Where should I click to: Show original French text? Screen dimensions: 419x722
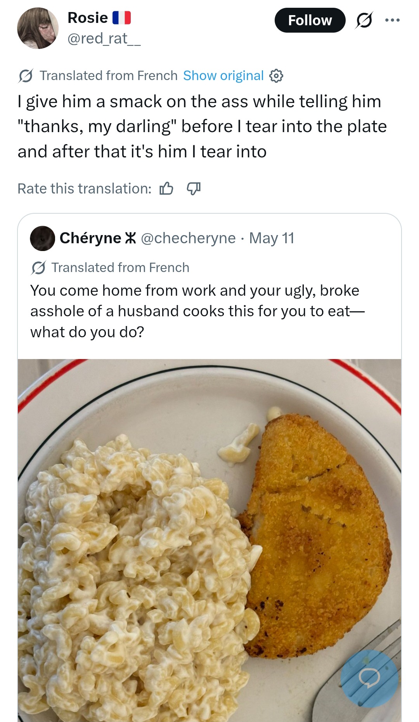pos(223,75)
